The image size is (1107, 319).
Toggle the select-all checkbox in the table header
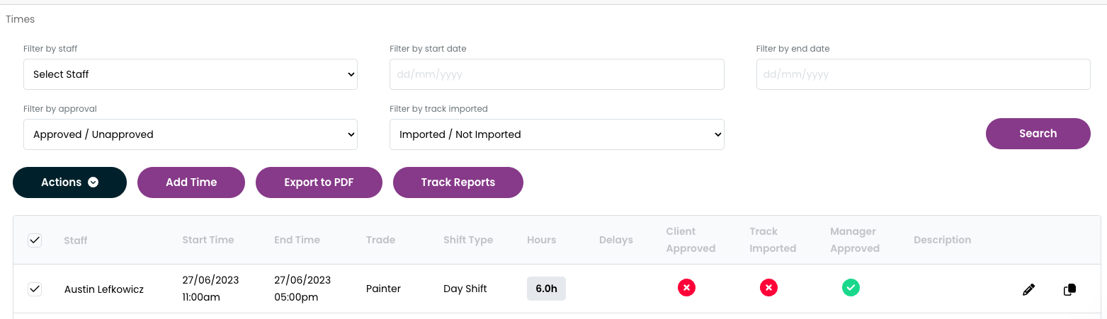pyautogui.click(x=35, y=240)
